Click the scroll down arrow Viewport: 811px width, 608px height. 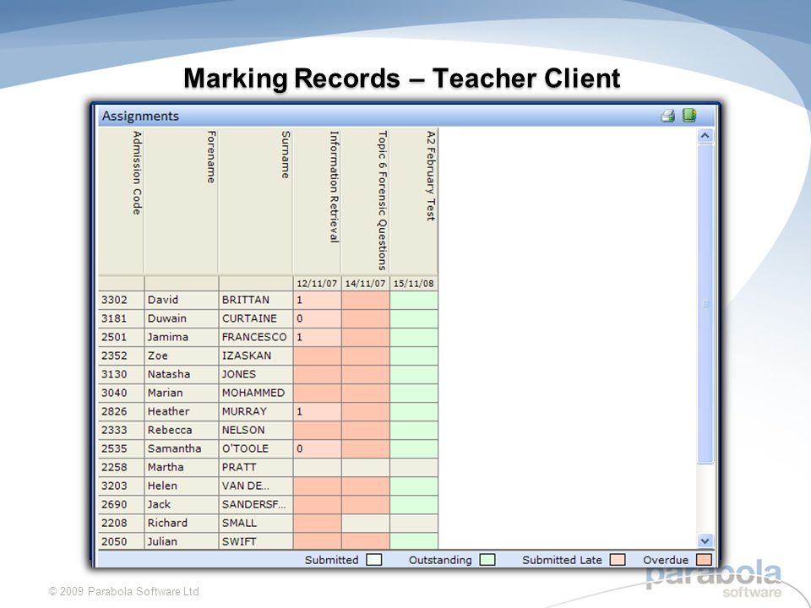[705, 540]
